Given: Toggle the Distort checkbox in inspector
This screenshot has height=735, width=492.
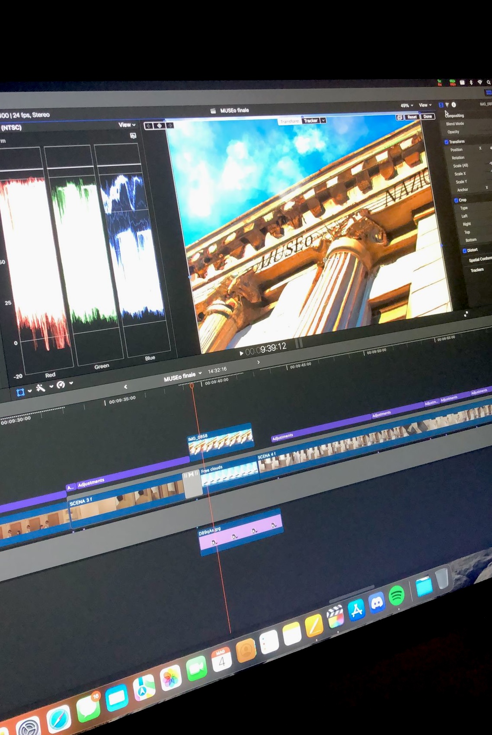Looking at the screenshot, I should (465, 250).
